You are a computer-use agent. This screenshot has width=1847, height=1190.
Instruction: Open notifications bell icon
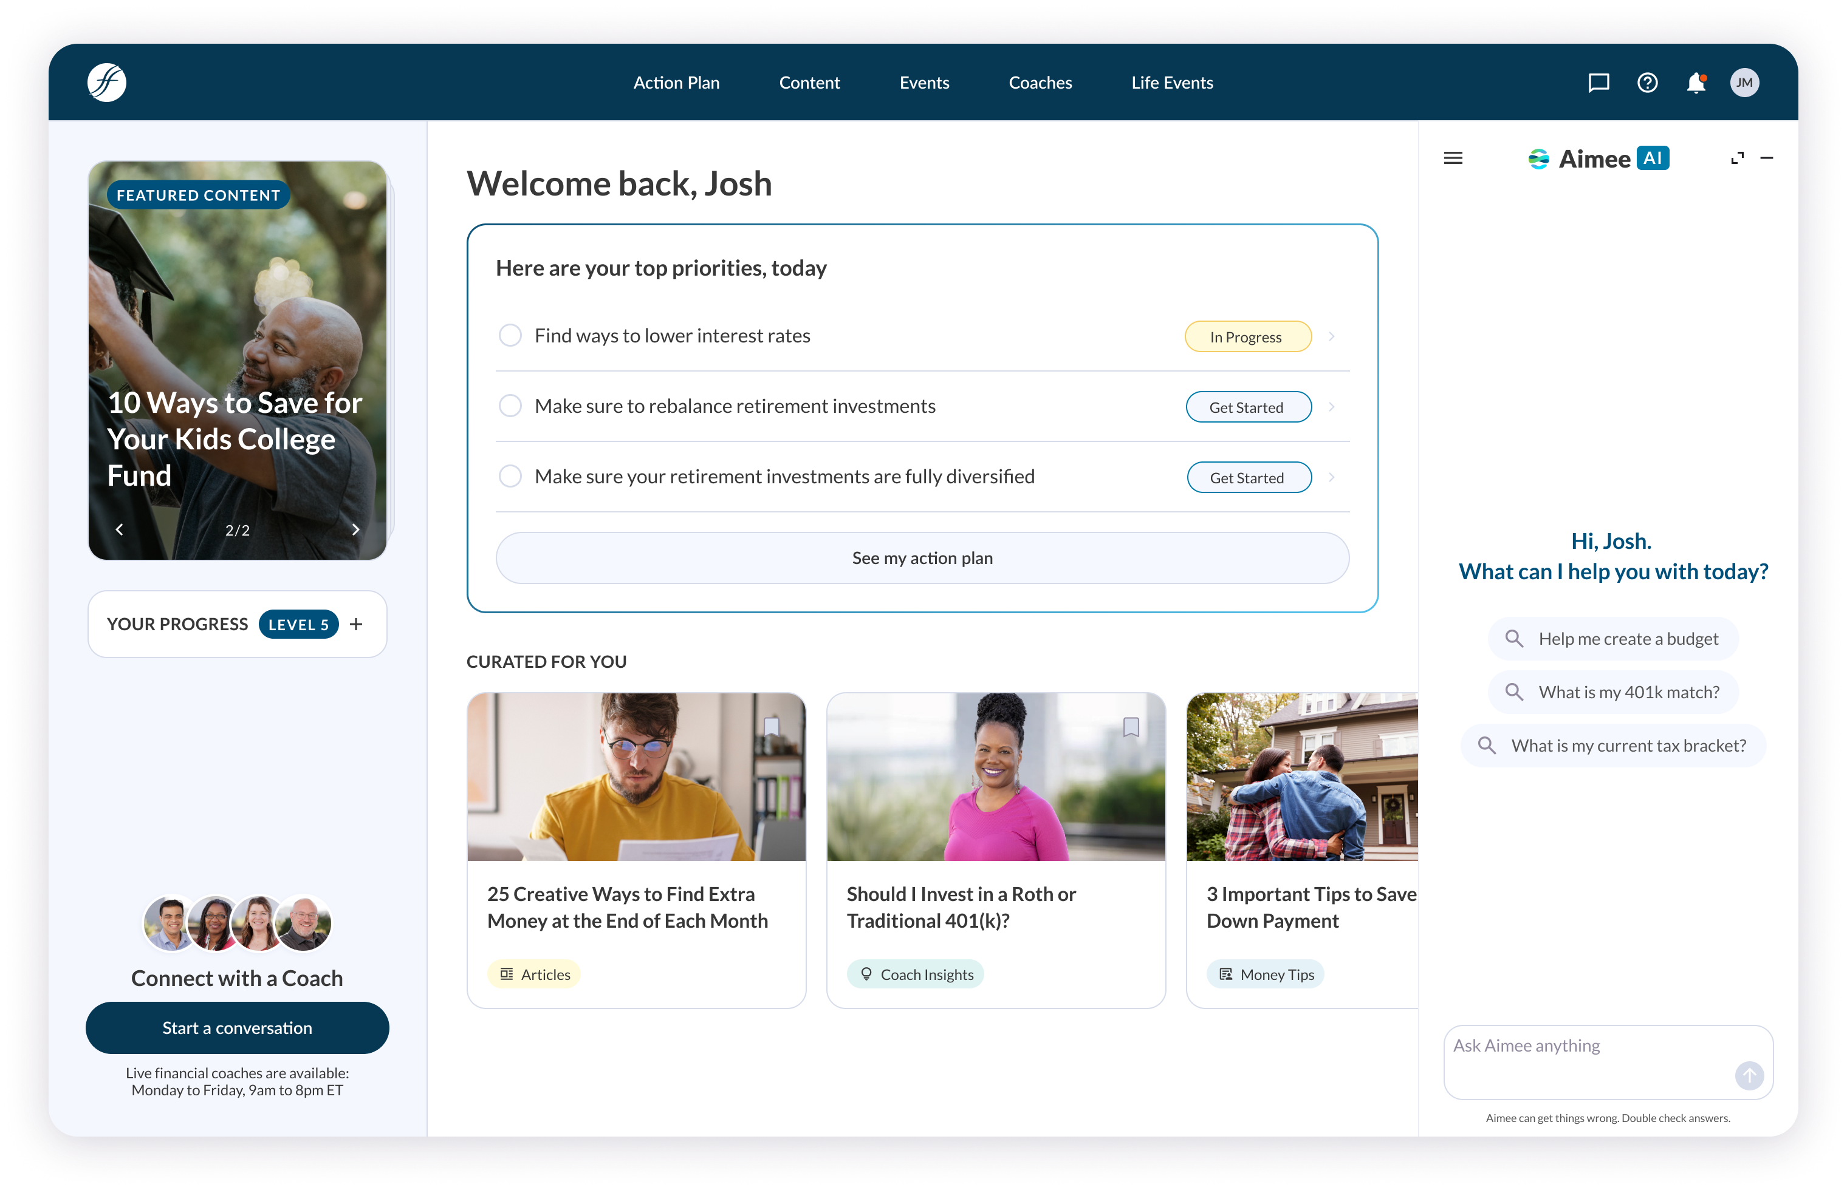point(1696,83)
